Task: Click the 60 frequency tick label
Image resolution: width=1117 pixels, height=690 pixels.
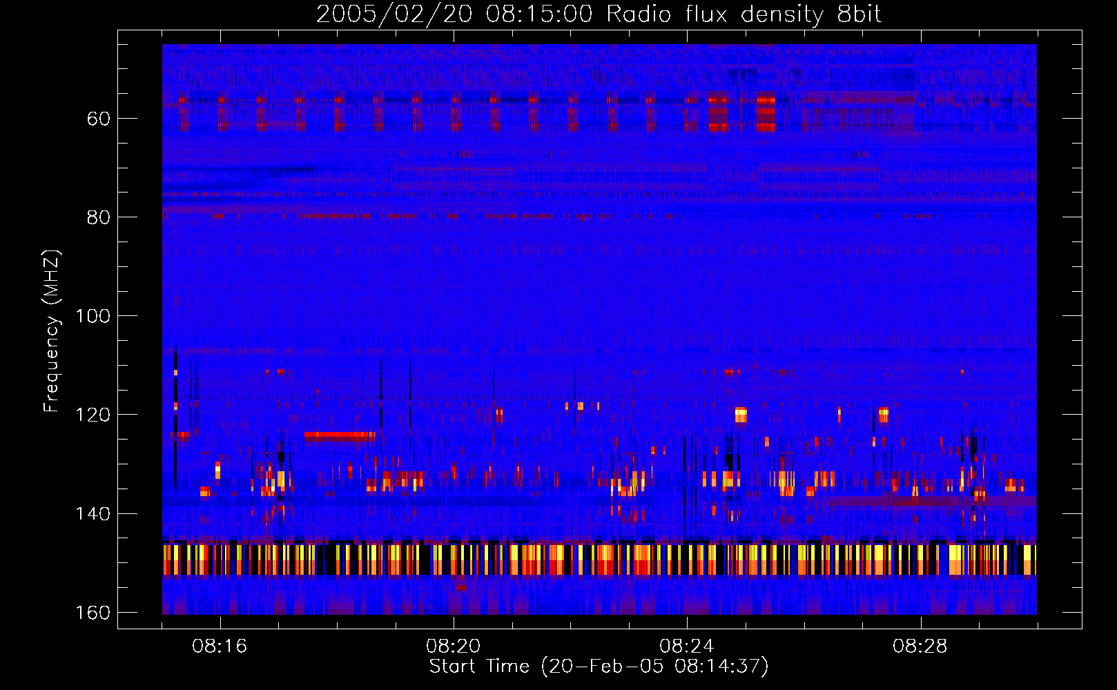Action: coord(99,119)
